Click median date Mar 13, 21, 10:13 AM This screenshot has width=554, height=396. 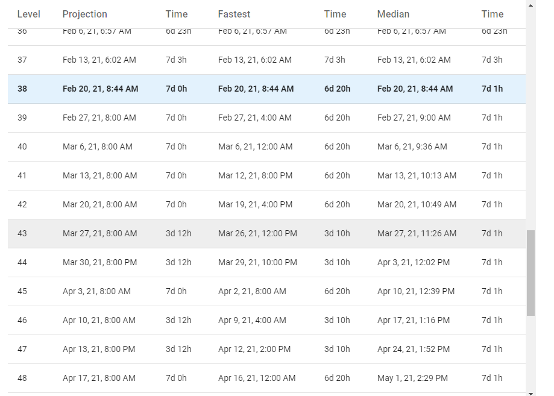pos(417,175)
